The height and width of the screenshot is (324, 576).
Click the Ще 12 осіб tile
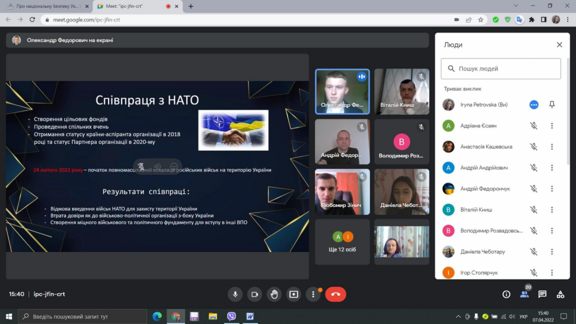(343, 242)
